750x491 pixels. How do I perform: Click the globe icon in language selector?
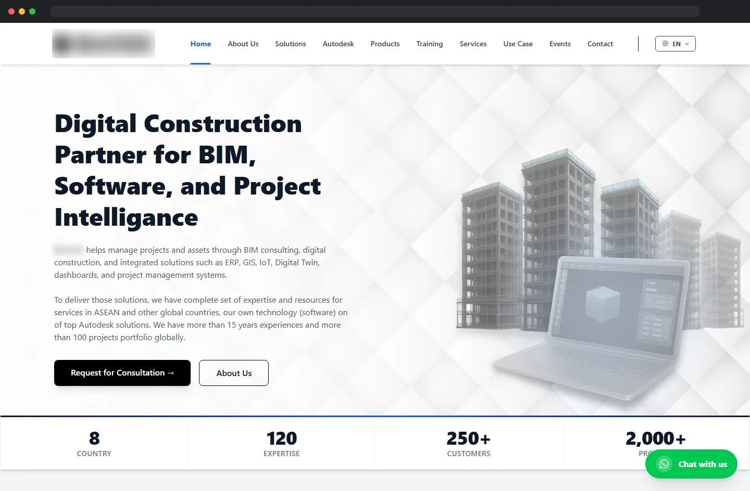click(665, 44)
